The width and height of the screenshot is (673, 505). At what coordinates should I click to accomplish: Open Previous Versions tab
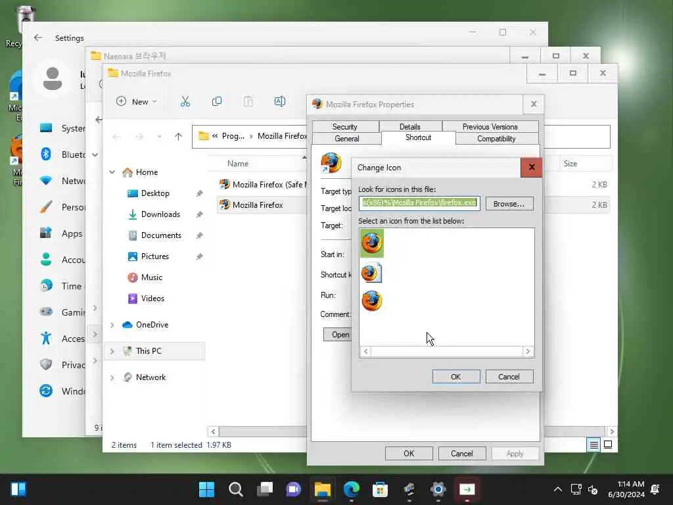click(490, 127)
